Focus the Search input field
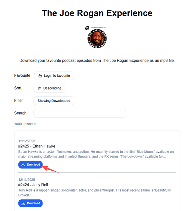The image size is (193, 211). 80,113
